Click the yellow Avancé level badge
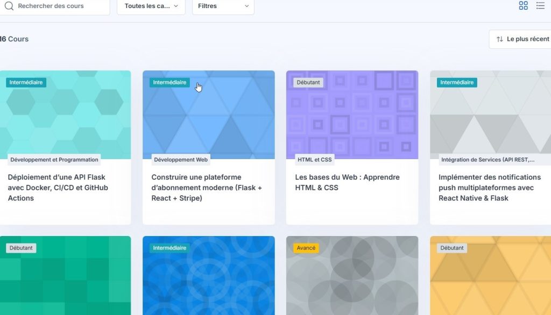The height and width of the screenshot is (315, 551). pyautogui.click(x=306, y=248)
